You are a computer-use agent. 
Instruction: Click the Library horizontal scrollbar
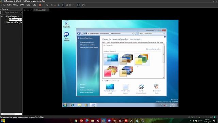(x=11, y=114)
